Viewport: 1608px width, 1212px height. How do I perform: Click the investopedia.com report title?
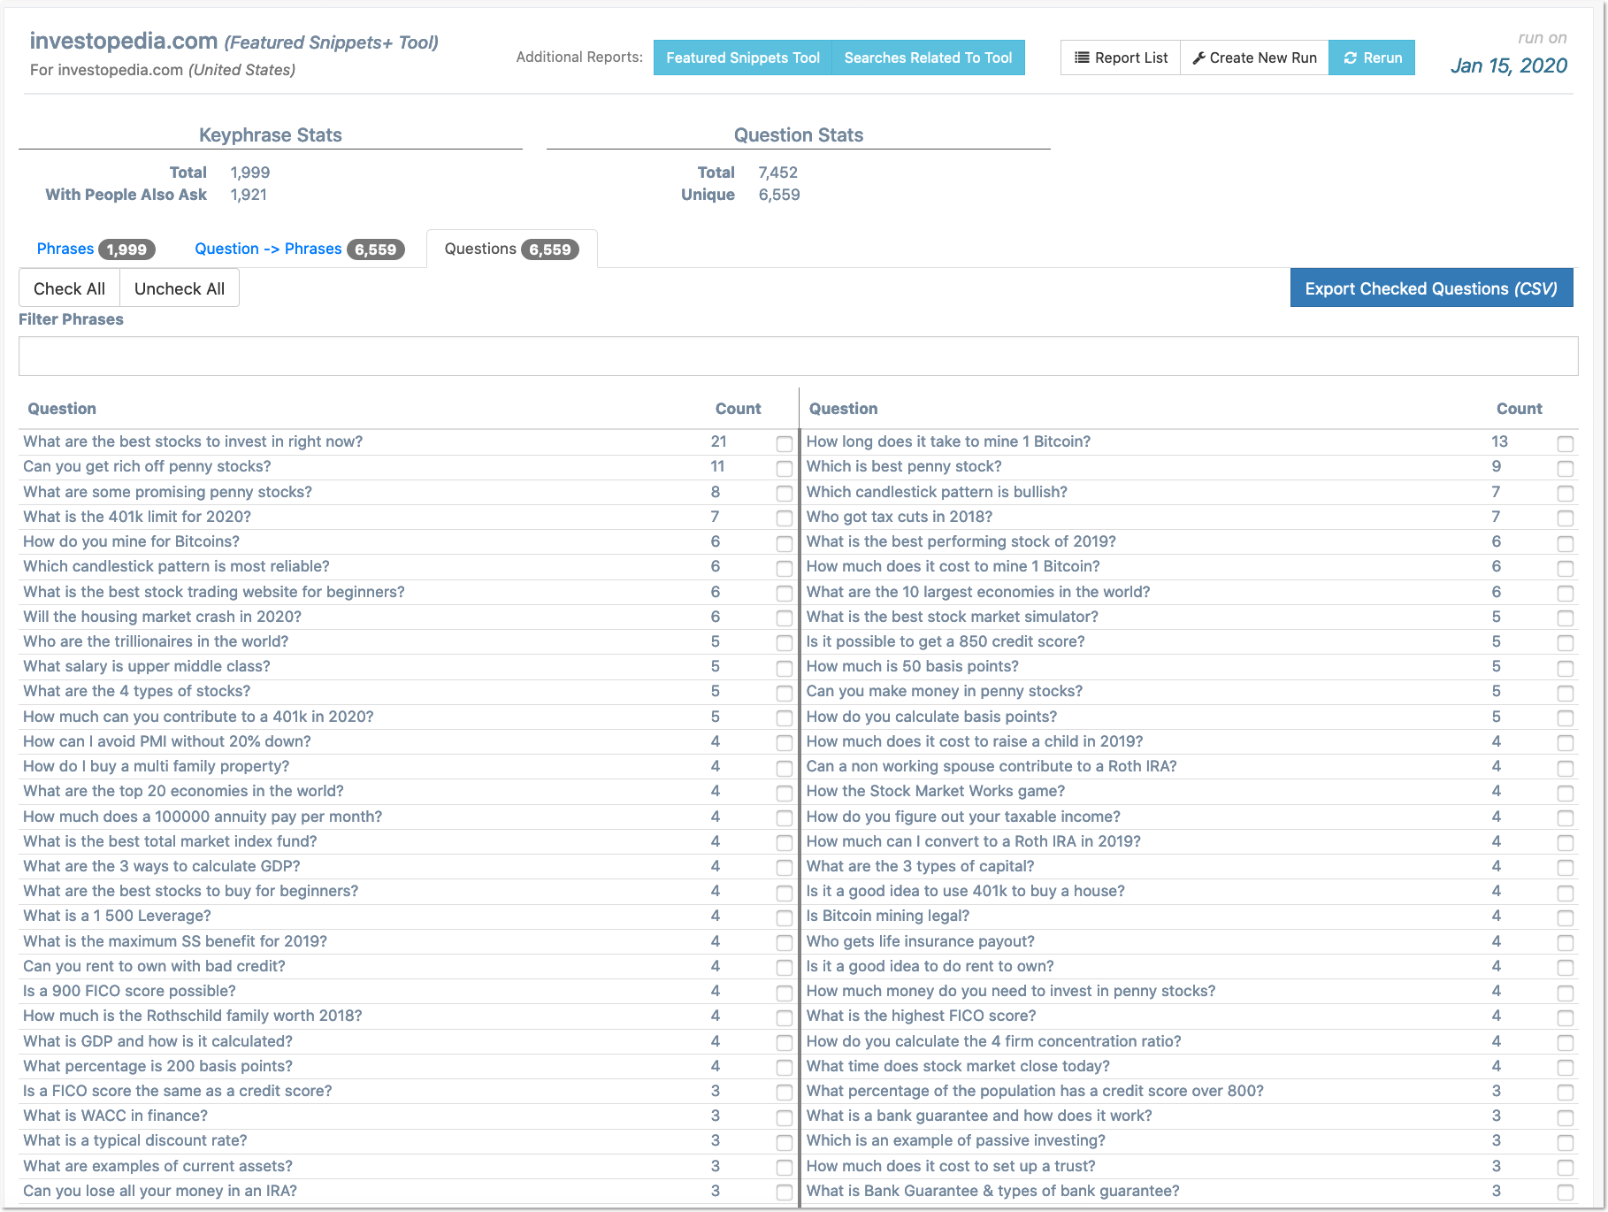point(124,41)
